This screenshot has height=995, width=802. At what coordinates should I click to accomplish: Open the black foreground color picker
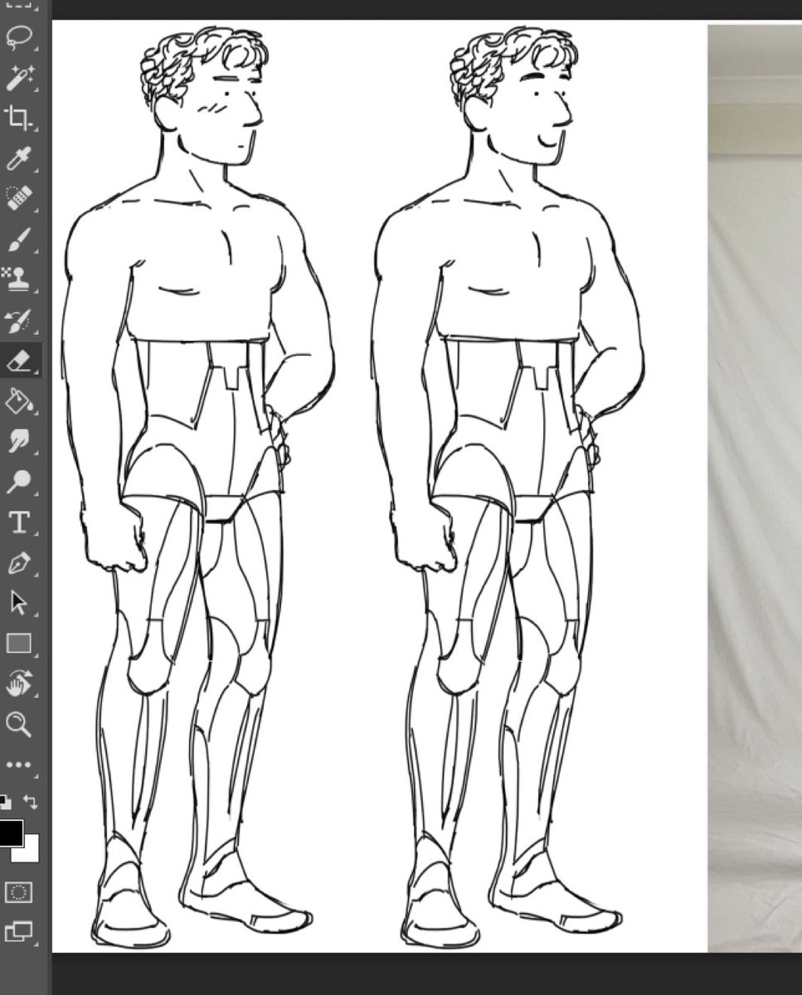click(10, 832)
